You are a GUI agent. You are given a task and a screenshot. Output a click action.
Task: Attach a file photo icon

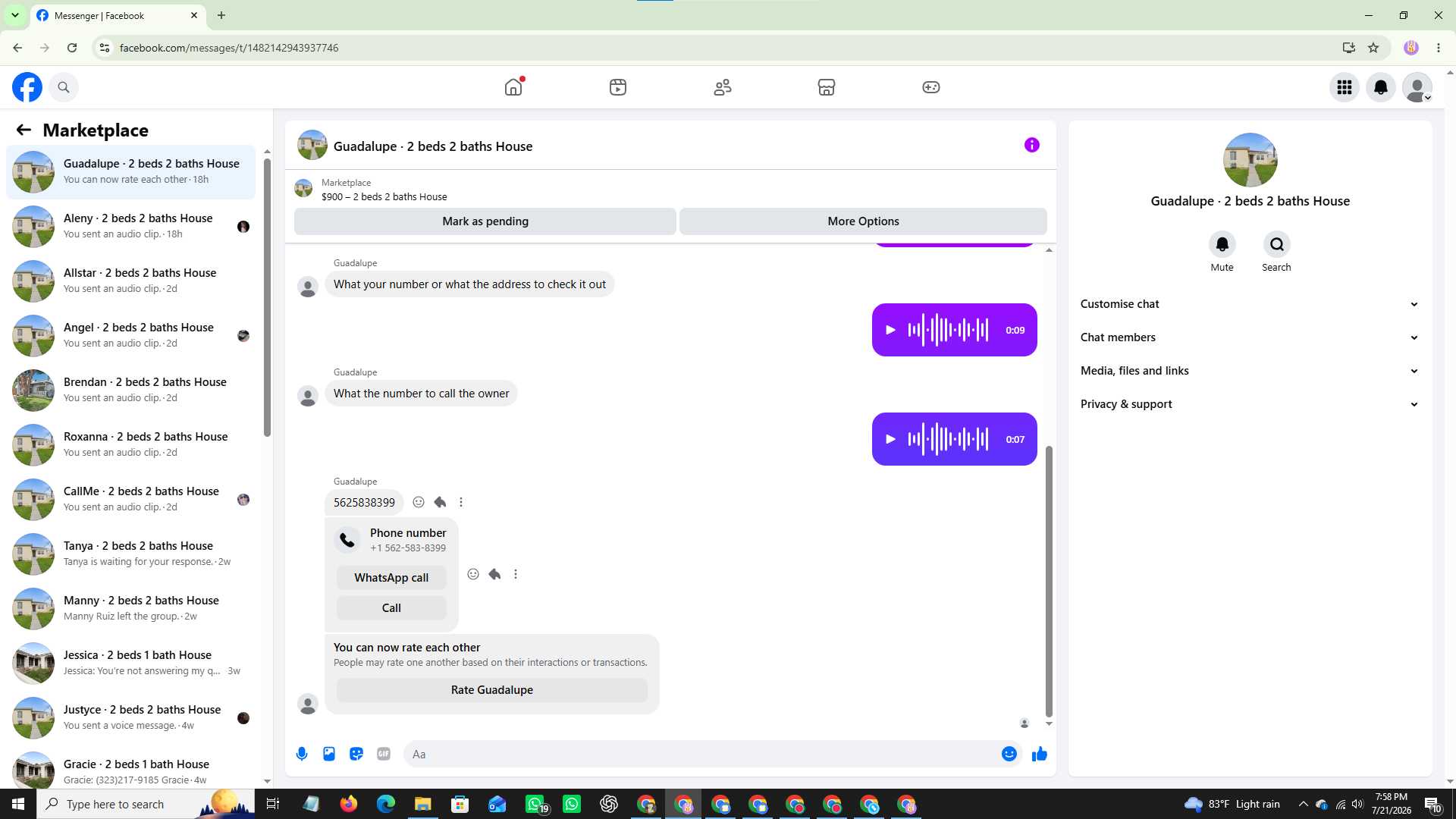coord(329,754)
